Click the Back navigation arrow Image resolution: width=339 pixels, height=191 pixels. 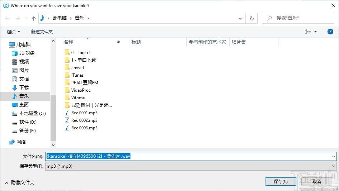8,18
